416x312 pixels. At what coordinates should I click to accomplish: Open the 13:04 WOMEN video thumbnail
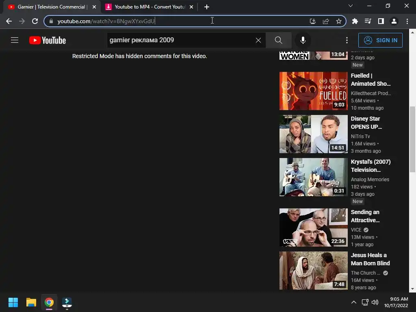tap(313, 55)
